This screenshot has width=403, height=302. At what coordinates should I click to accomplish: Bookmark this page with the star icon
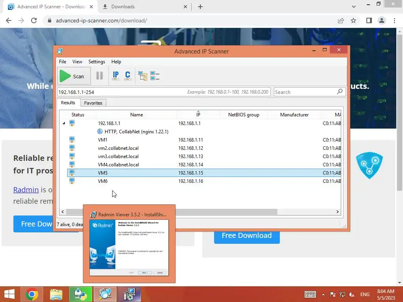tap(353, 20)
